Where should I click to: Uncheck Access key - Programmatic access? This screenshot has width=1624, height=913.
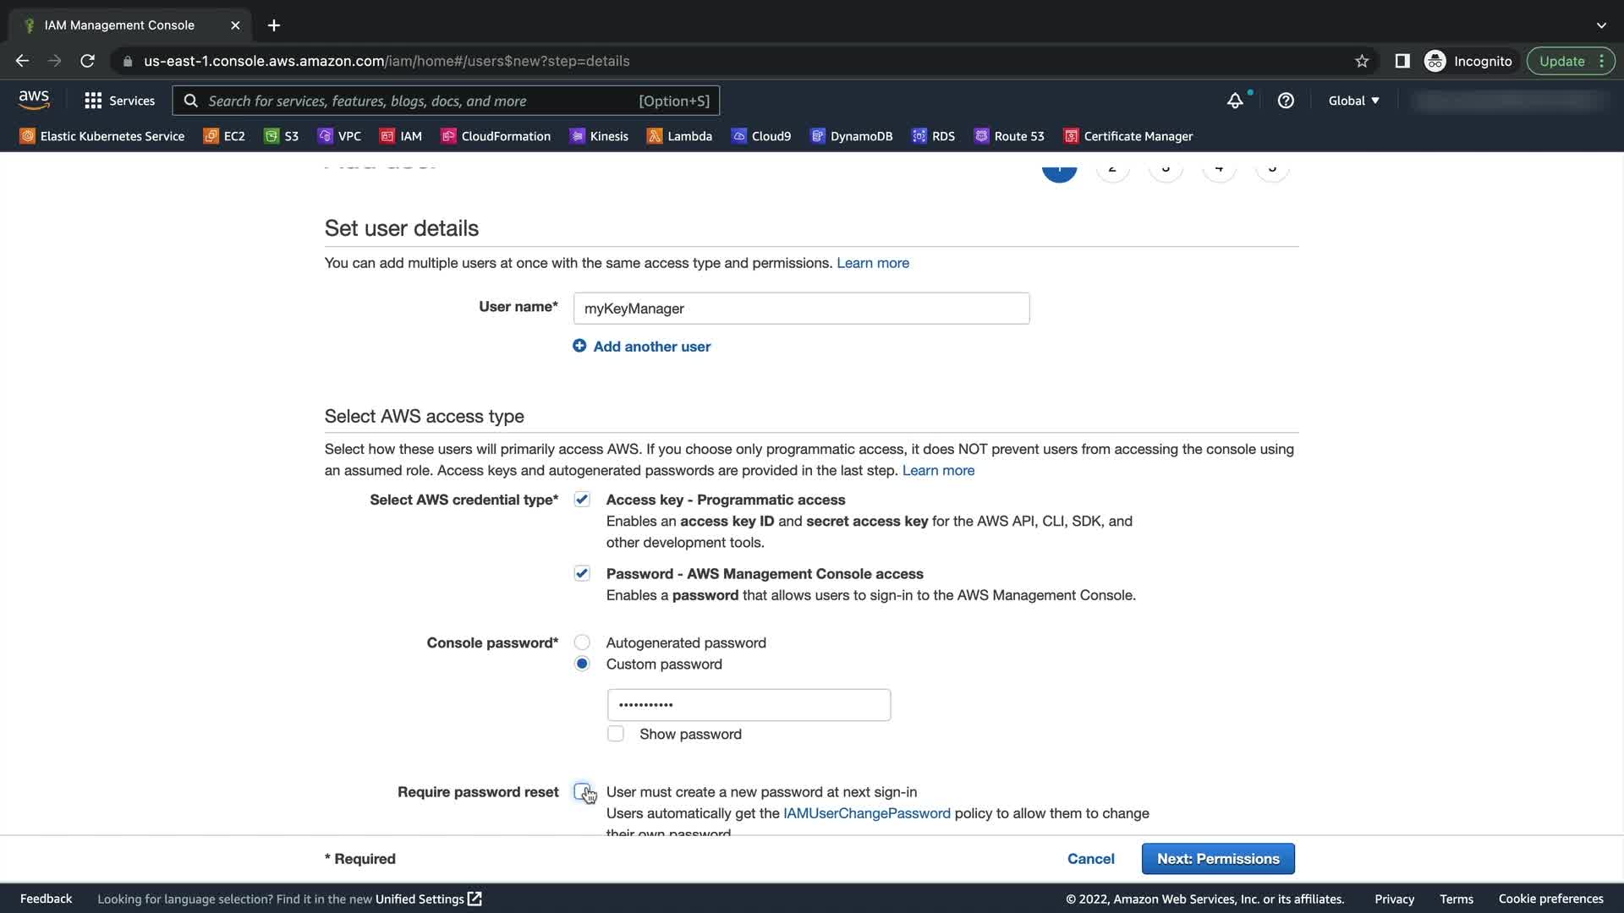click(582, 500)
